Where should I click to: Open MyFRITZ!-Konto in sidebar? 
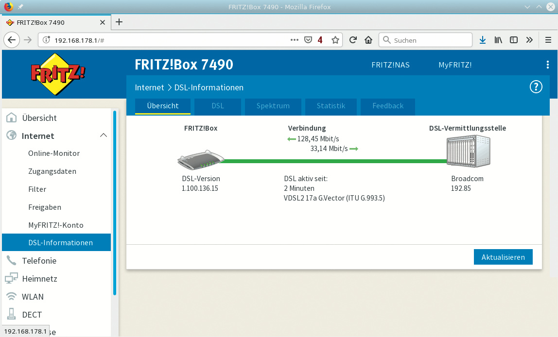point(56,225)
